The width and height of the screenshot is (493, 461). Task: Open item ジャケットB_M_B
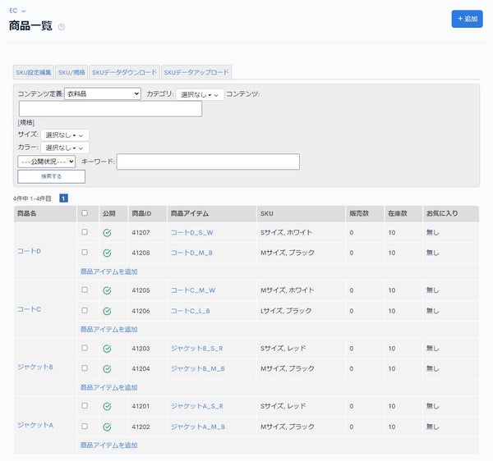coord(198,369)
